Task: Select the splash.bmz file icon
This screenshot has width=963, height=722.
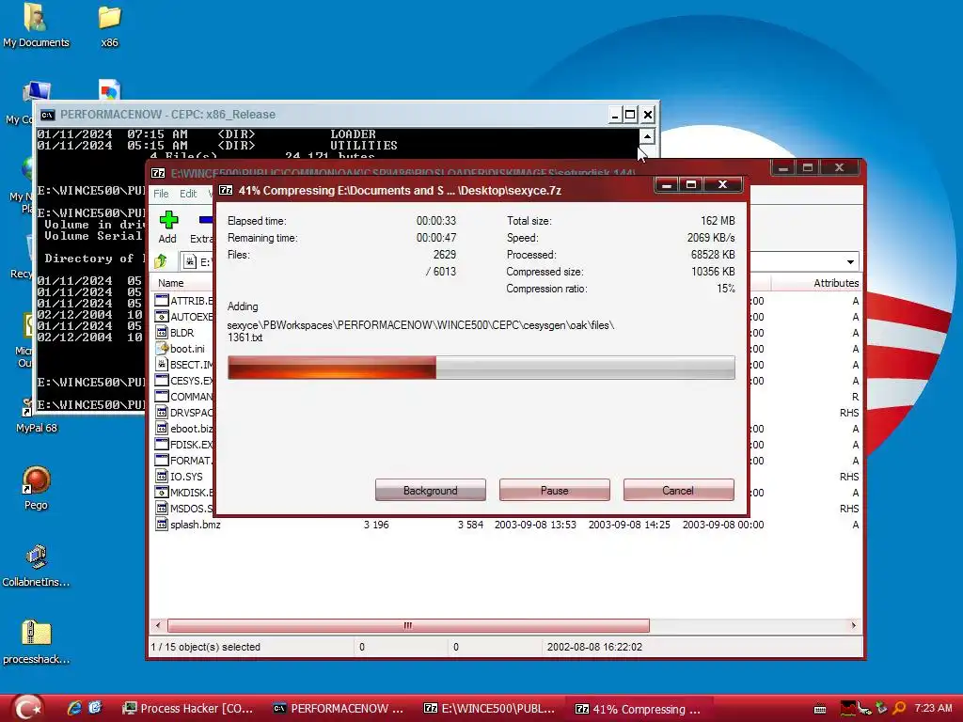Action: point(162,525)
